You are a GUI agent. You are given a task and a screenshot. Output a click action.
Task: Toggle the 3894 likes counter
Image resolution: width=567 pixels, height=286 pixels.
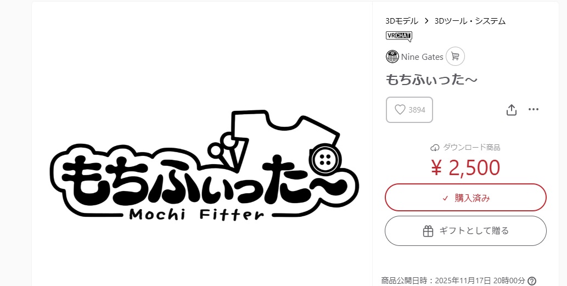pyautogui.click(x=409, y=110)
